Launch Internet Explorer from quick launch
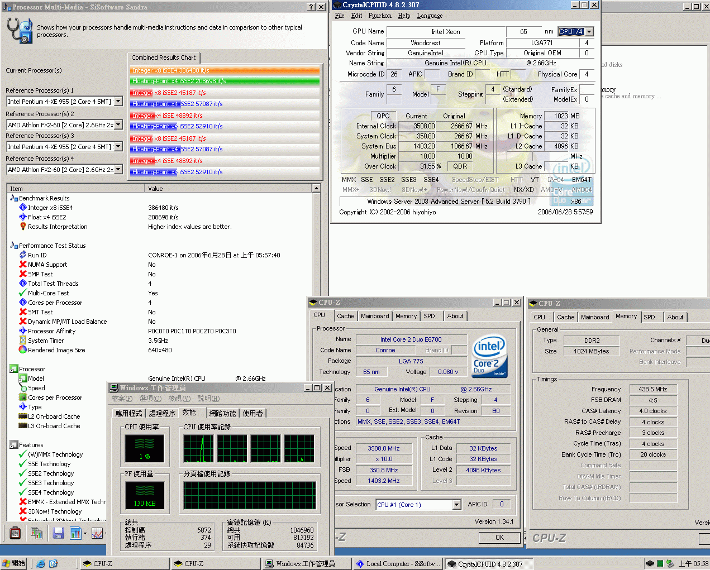Image resolution: width=710 pixels, height=570 pixels. 41,564
